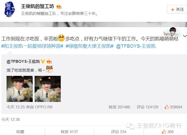Click the crown member badge beside 王俊凯的蟹工坊
Viewport: 187px width, 135px height.
59,7
